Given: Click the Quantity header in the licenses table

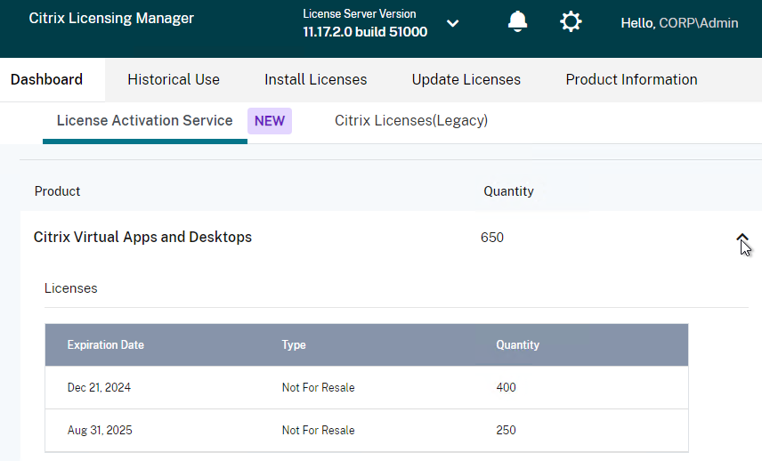Looking at the screenshot, I should pyautogui.click(x=517, y=345).
